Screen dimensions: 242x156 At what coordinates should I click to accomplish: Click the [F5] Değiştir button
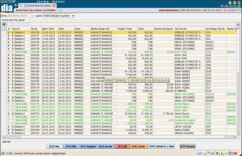coord(88,146)
